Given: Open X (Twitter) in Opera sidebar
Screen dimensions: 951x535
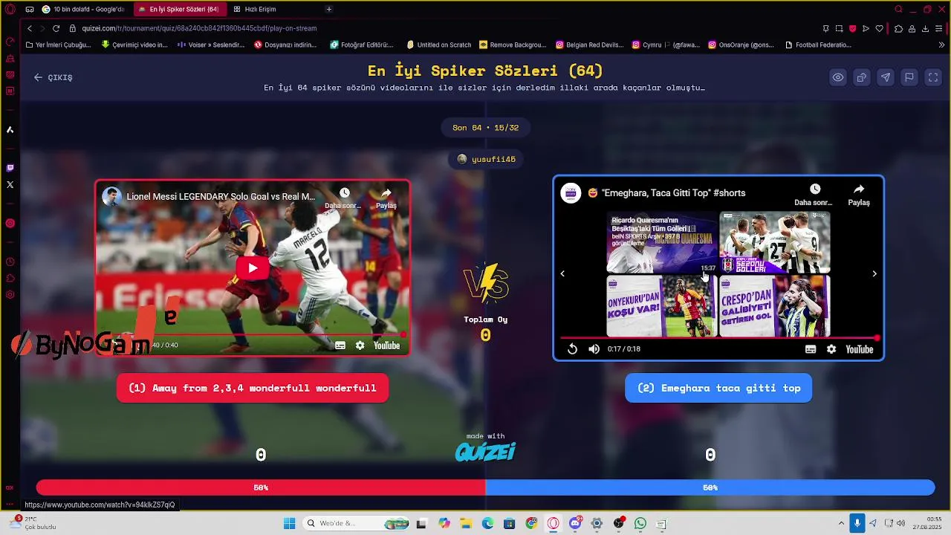Looking at the screenshot, I should click(10, 184).
